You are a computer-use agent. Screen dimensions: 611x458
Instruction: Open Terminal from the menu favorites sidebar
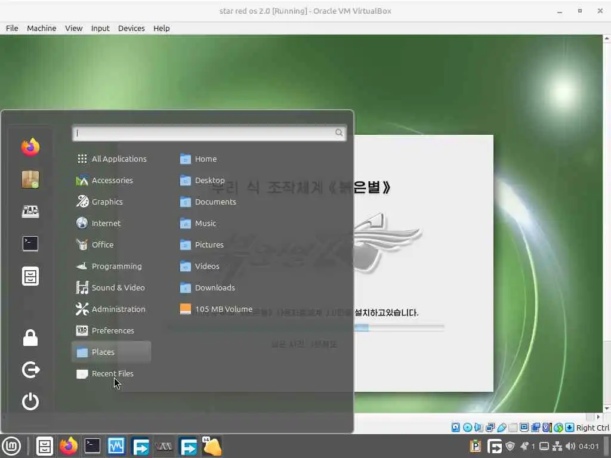(30, 244)
